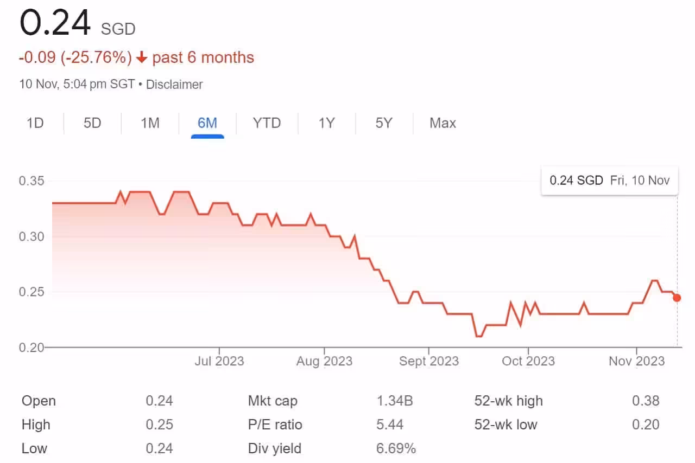The width and height of the screenshot is (695, 463).
Task: Click the -0.09 (-25.76%) change text
Action: point(75,57)
